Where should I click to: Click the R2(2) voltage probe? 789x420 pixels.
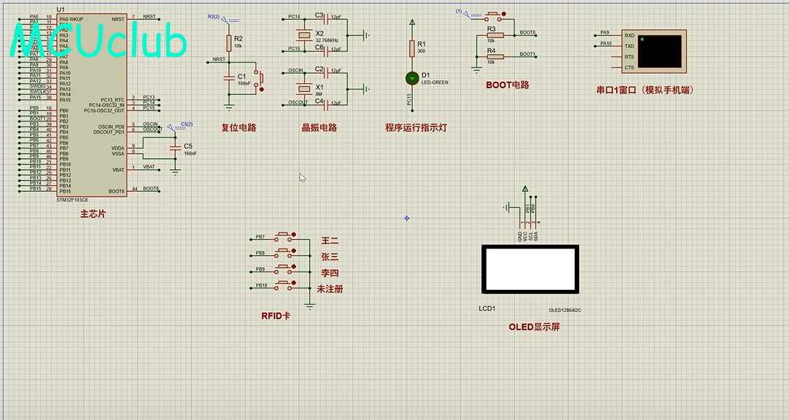(224, 18)
